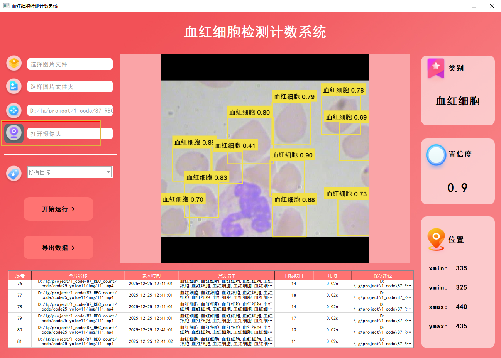
Task: Click the 用时 column header
Action: tap(332, 275)
